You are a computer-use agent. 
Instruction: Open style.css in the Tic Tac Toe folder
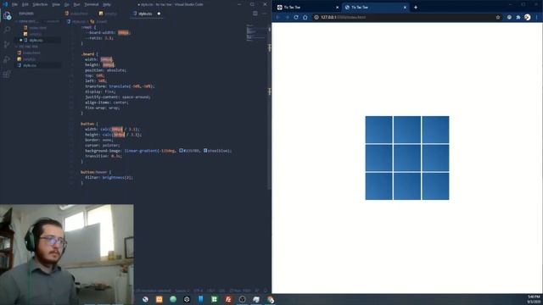(x=29, y=65)
